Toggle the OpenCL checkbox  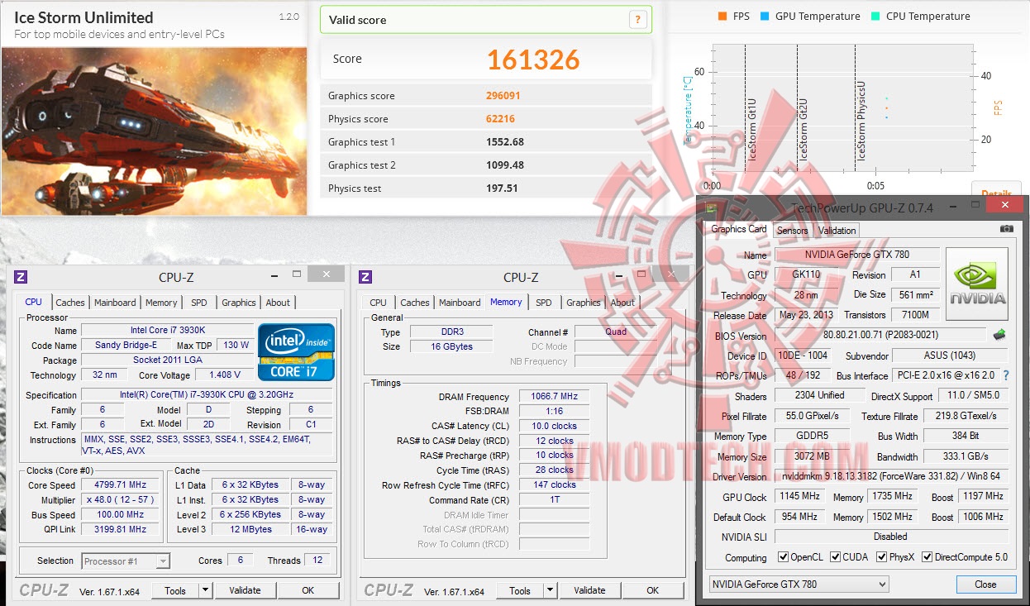[x=783, y=557]
